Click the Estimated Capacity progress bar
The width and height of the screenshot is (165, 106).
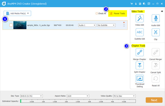click(x=78, y=101)
